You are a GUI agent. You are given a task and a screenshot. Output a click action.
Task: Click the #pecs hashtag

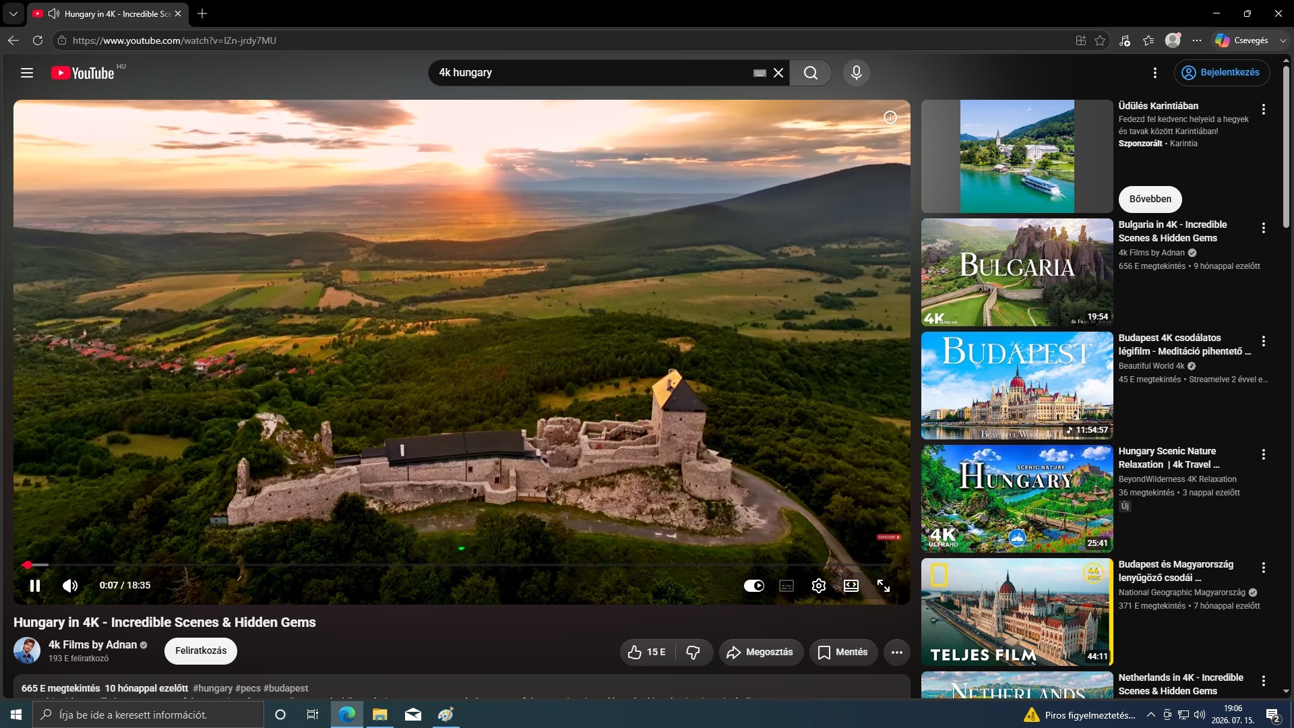[248, 689]
